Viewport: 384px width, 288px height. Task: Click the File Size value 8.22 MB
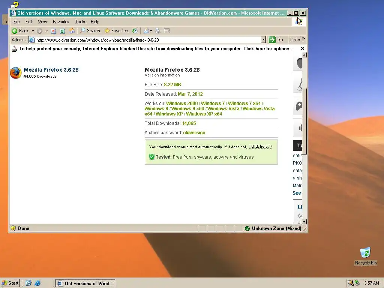[x=172, y=85]
